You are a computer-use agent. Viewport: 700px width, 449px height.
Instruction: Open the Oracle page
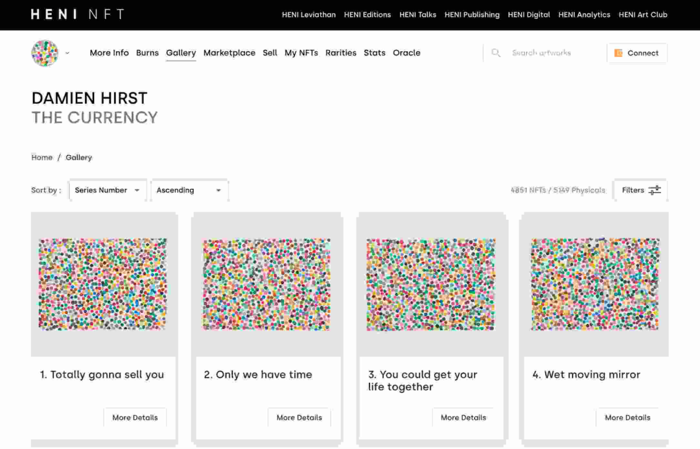tap(406, 53)
